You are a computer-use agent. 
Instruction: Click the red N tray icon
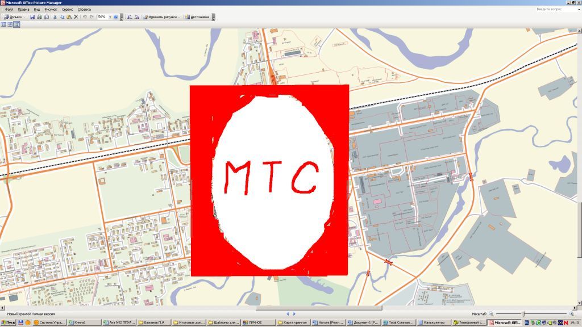(x=566, y=322)
